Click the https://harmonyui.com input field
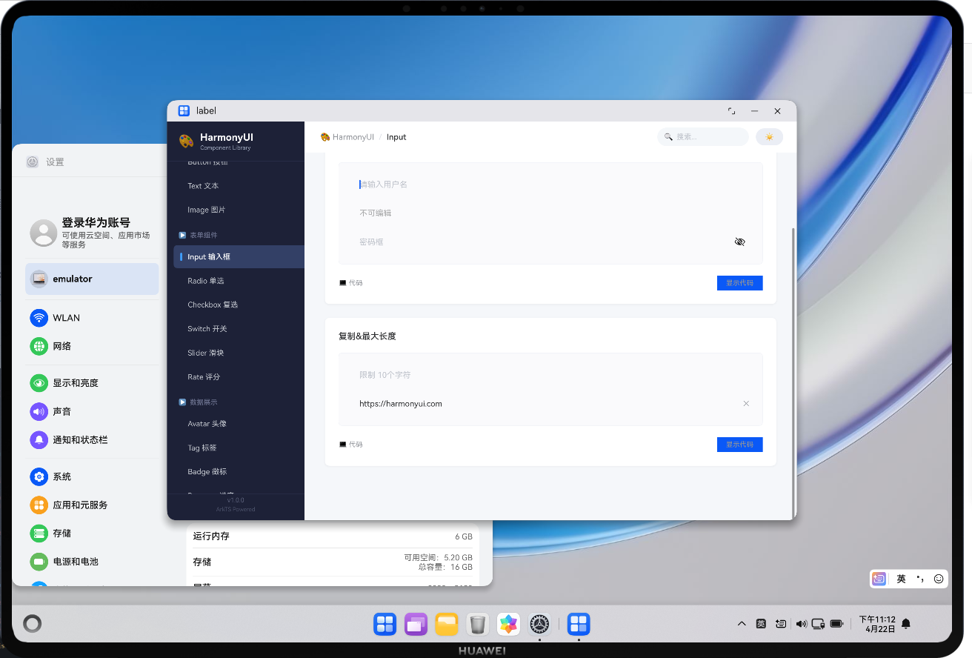Image resolution: width=972 pixels, height=658 pixels. [x=550, y=404]
